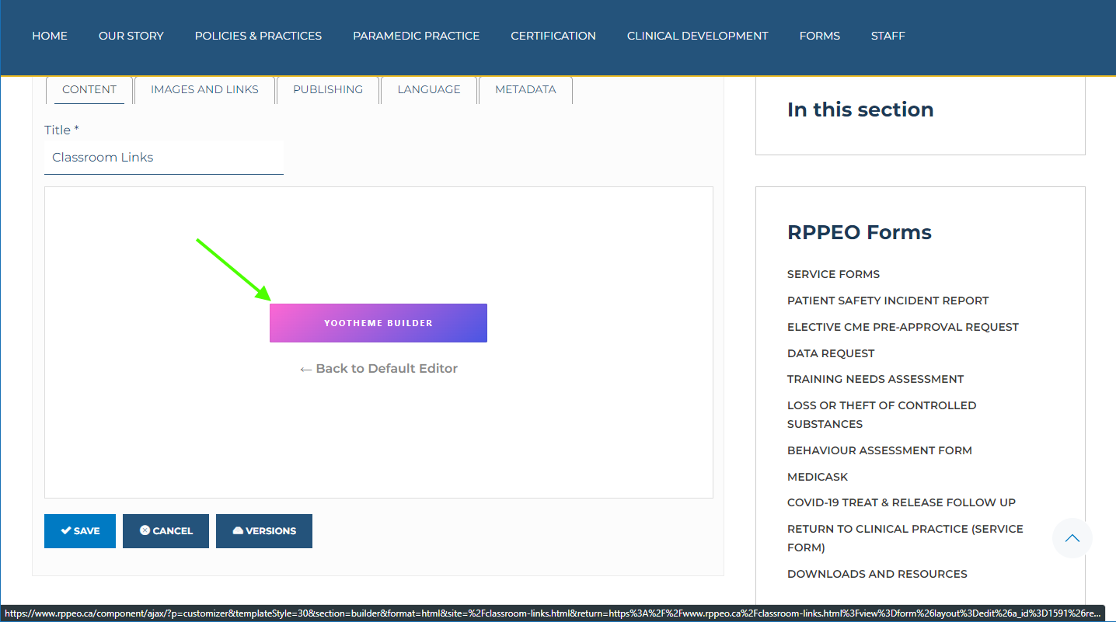The height and width of the screenshot is (622, 1116).
Task: Open the STAFF menu
Action: [888, 36]
